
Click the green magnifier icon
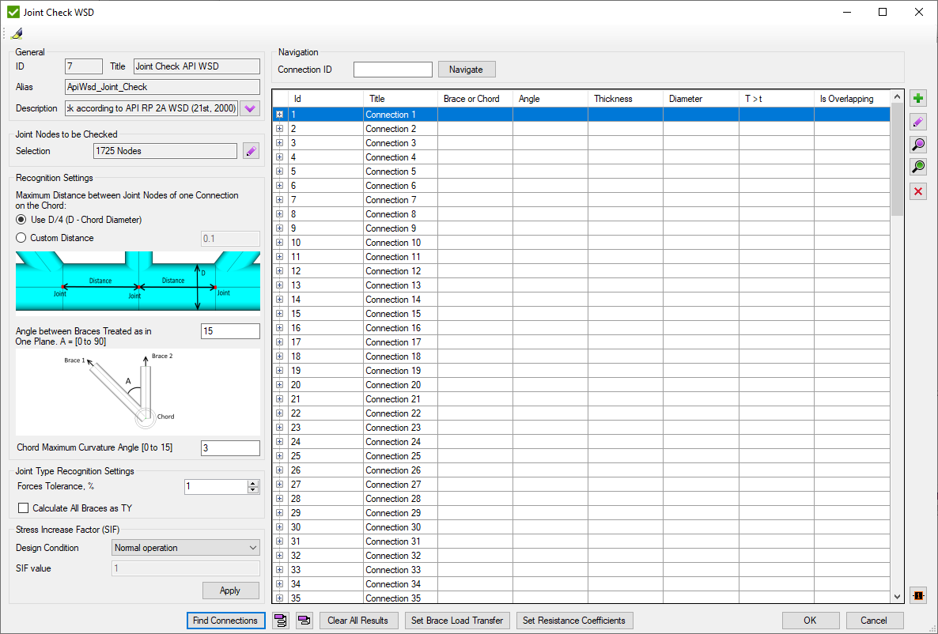(x=918, y=167)
